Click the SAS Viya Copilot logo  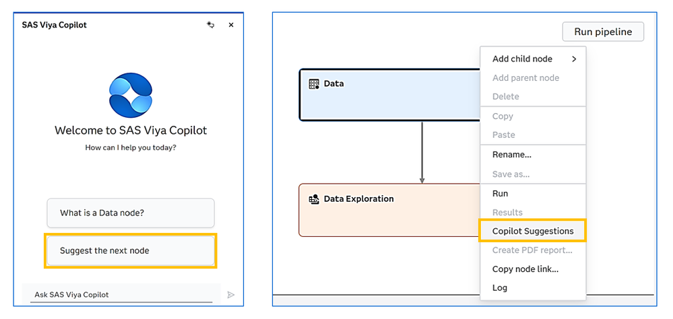131,95
